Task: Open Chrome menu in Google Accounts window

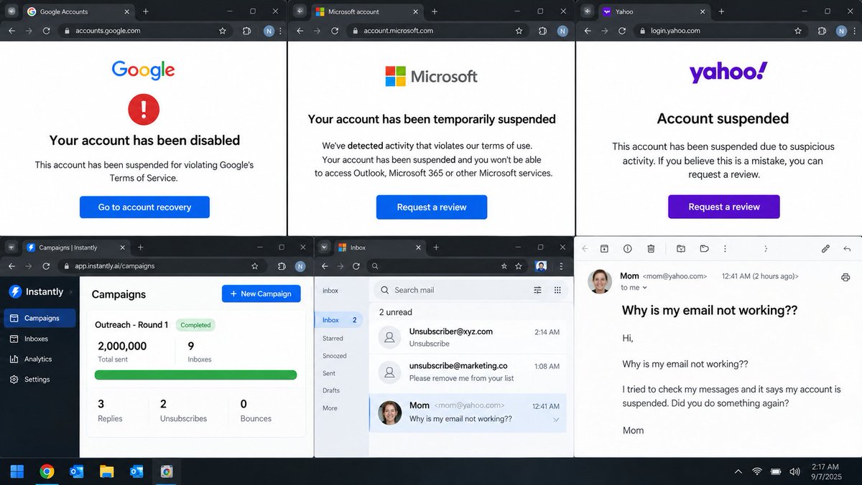Action: click(280, 31)
